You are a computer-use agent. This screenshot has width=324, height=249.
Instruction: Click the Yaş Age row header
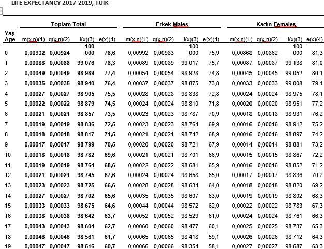click(x=8, y=36)
